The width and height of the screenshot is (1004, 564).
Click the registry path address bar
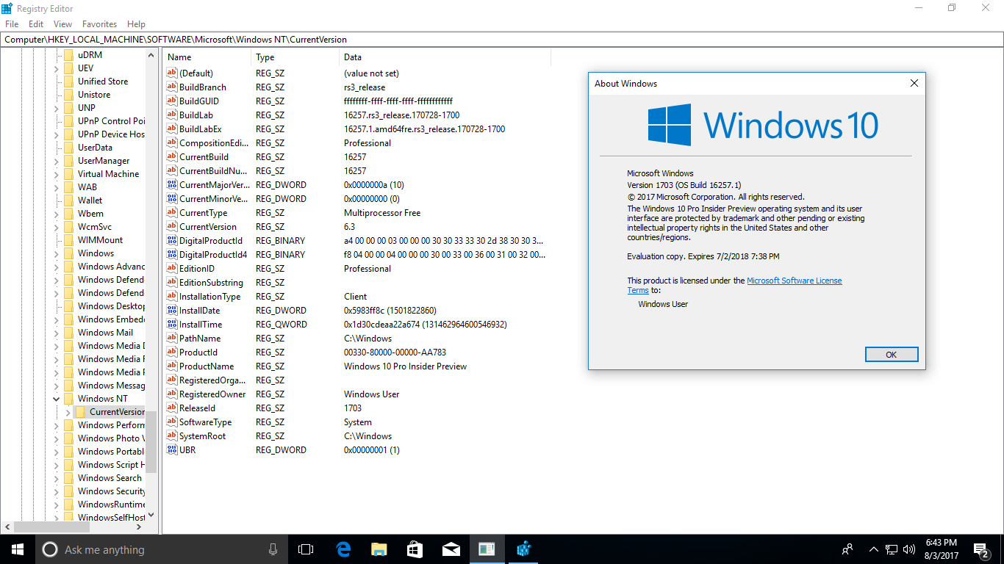point(502,40)
